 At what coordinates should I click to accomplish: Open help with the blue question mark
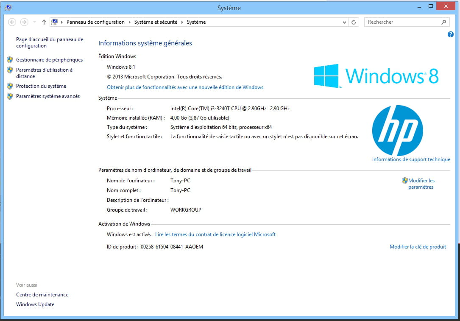tap(451, 35)
